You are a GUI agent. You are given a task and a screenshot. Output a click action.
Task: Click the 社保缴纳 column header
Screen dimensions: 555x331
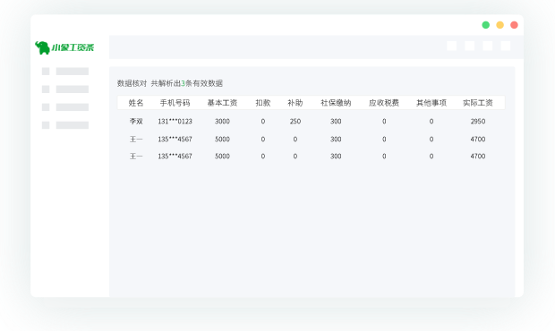[x=336, y=103]
